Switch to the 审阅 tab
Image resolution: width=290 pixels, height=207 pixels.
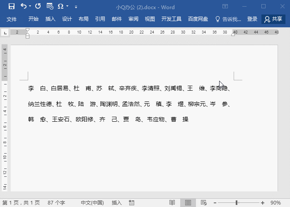pyautogui.click(x=133, y=19)
